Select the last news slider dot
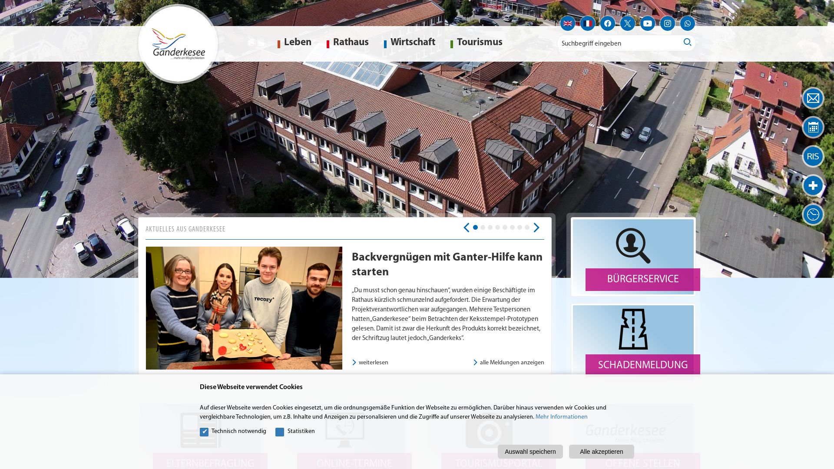 (x=527, y=228)
